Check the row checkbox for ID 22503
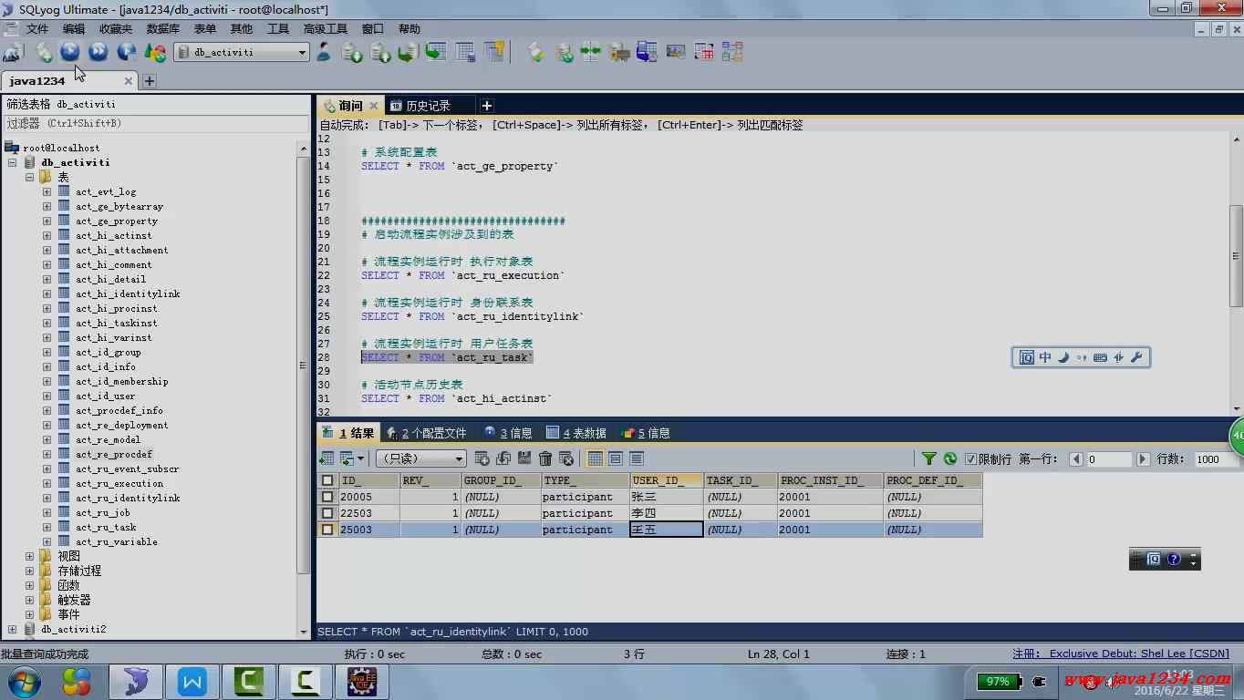The image size is (1244, 700). 327,513
